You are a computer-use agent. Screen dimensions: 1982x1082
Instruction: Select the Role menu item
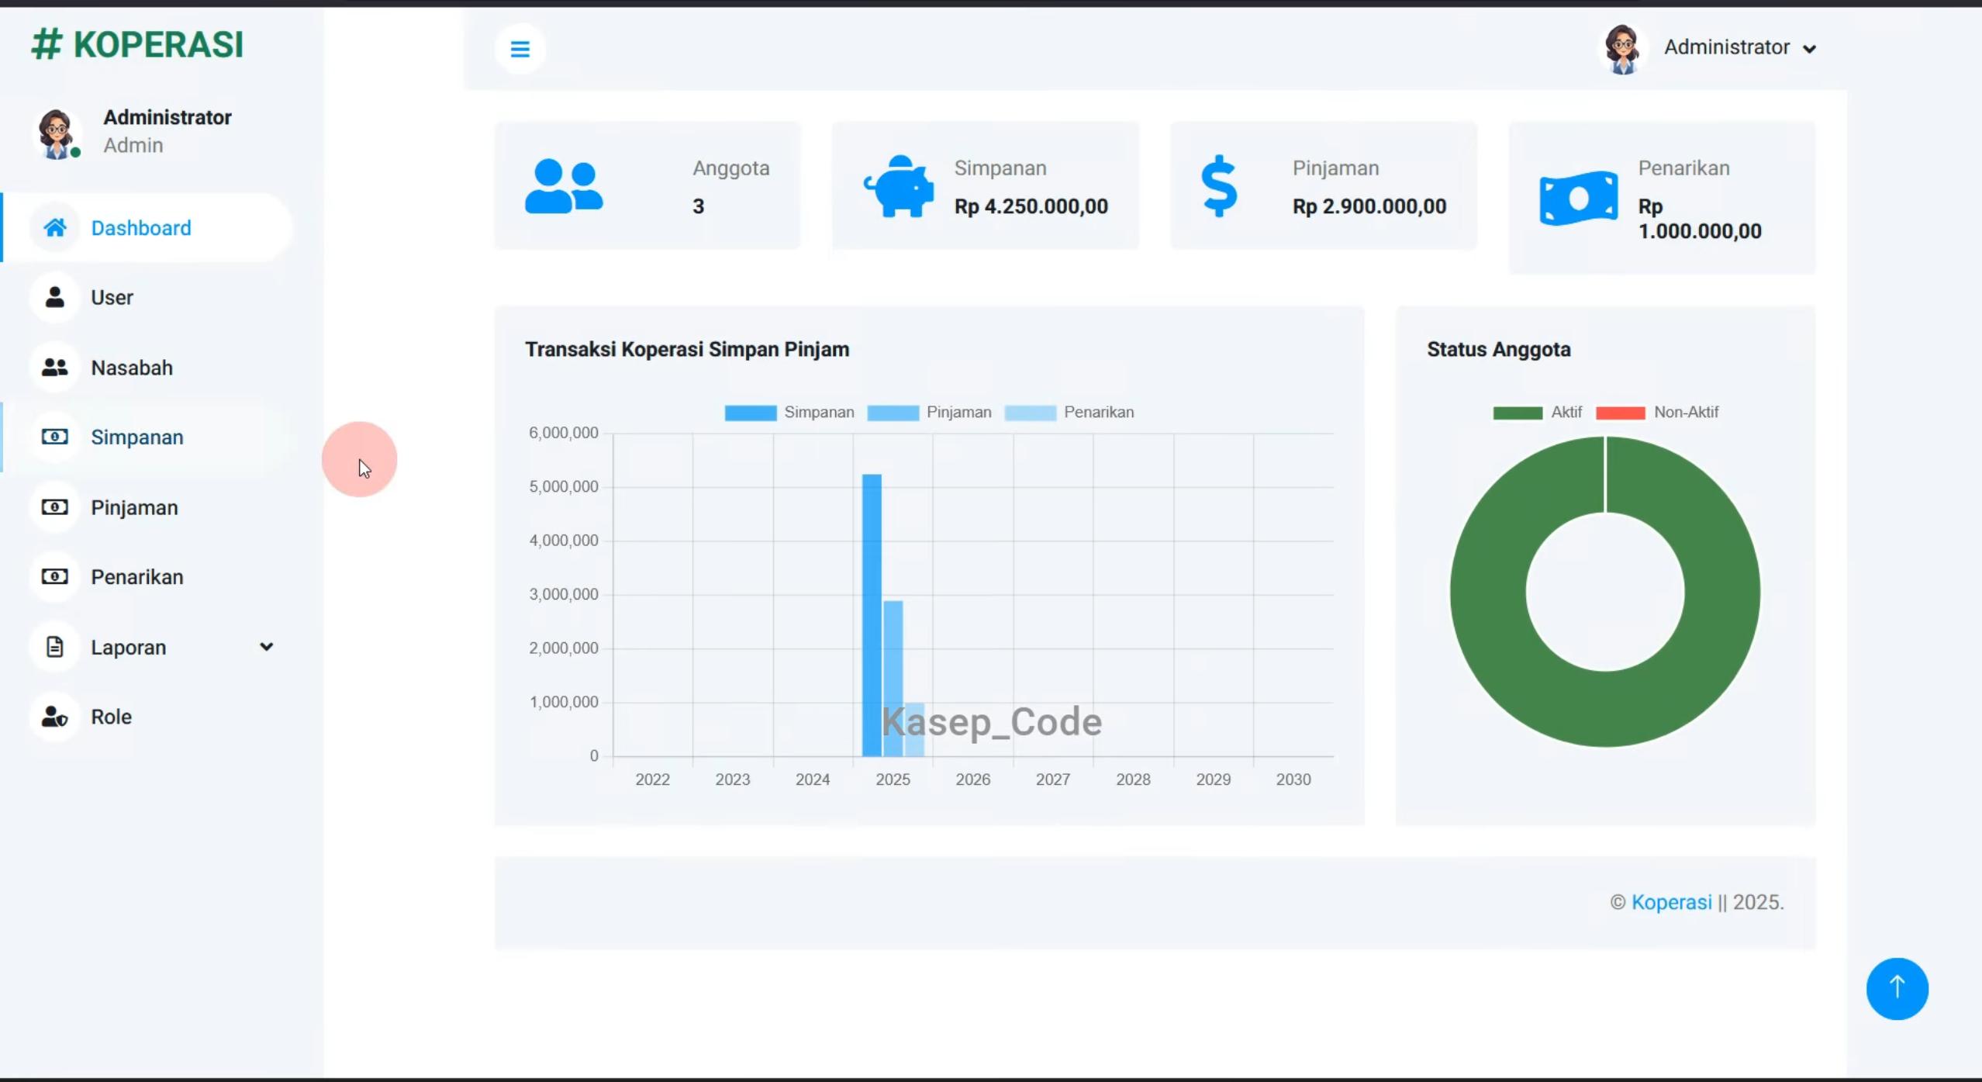(147, 716)
